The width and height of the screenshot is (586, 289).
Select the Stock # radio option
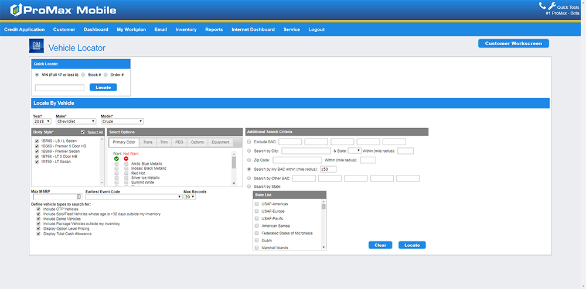(x=83, y=74)
